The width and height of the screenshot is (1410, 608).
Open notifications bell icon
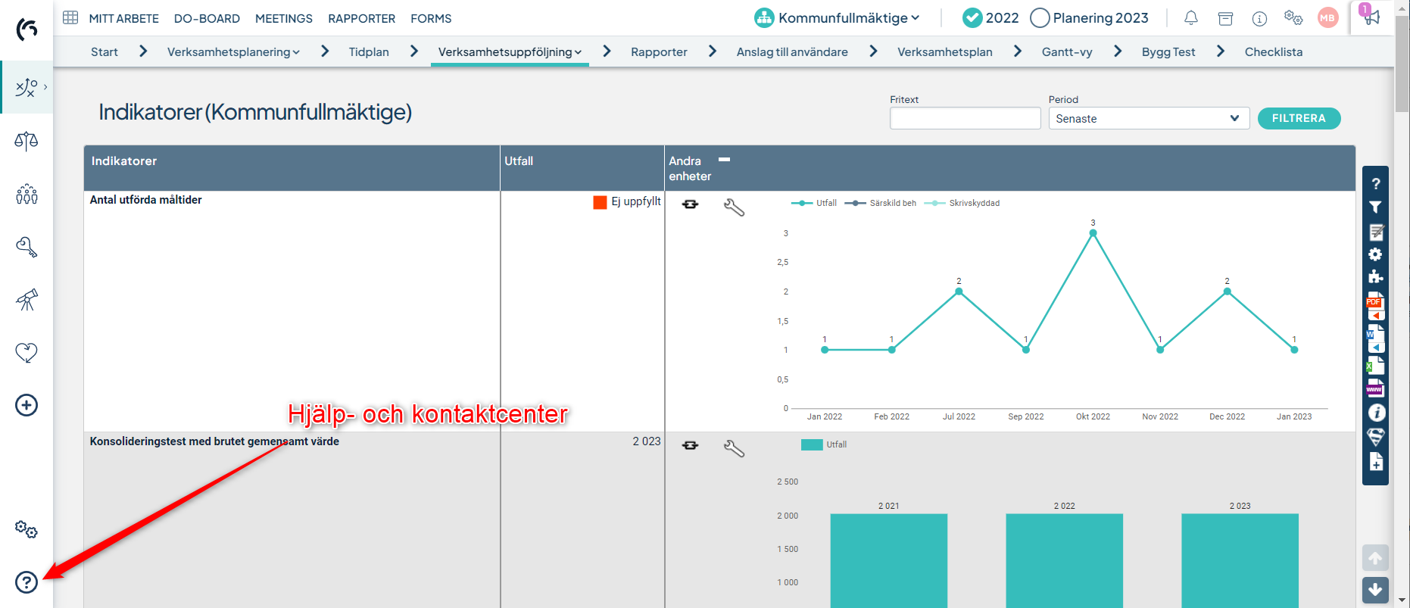pos(1191,17)
